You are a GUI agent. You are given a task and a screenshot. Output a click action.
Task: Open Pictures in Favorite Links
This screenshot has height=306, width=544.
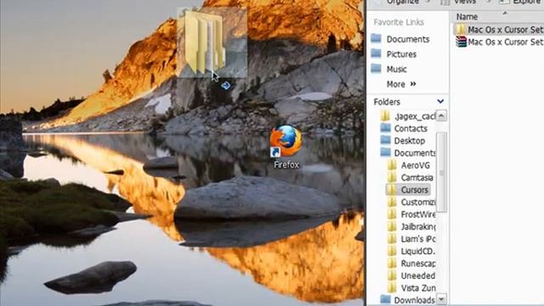401,54
